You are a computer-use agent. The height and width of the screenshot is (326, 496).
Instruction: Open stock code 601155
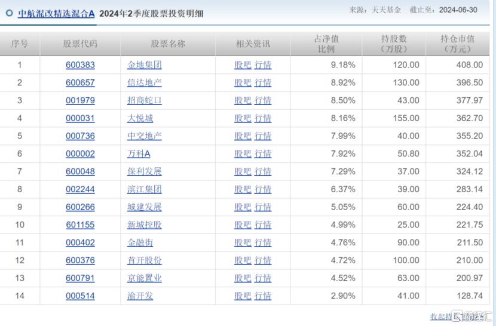80,224
